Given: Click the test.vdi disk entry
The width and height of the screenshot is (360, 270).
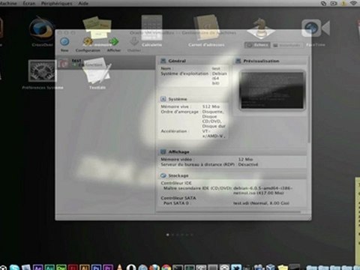Looking at the screenshot, I should (261, 203).
